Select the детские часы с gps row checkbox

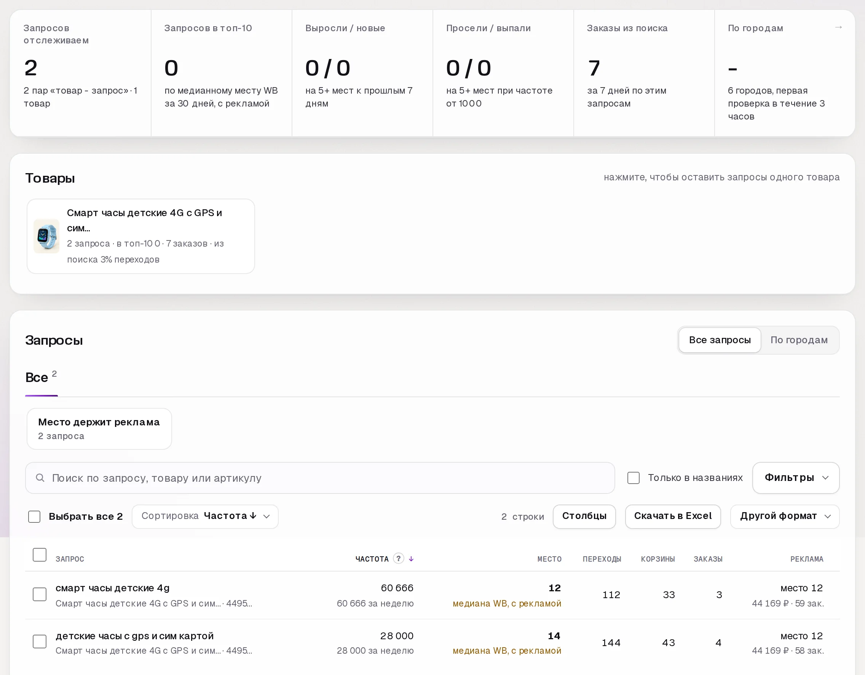coord(40,642)
